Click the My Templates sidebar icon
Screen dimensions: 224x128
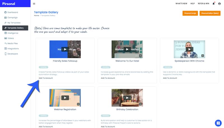[x=5, y=23]
